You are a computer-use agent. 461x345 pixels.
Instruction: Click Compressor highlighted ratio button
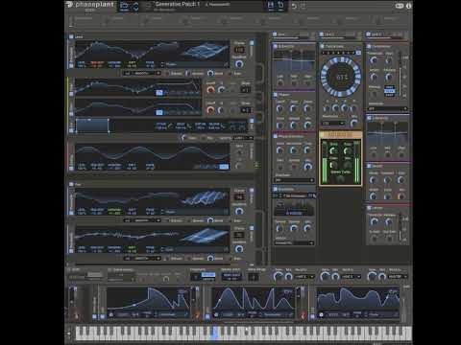389,91
